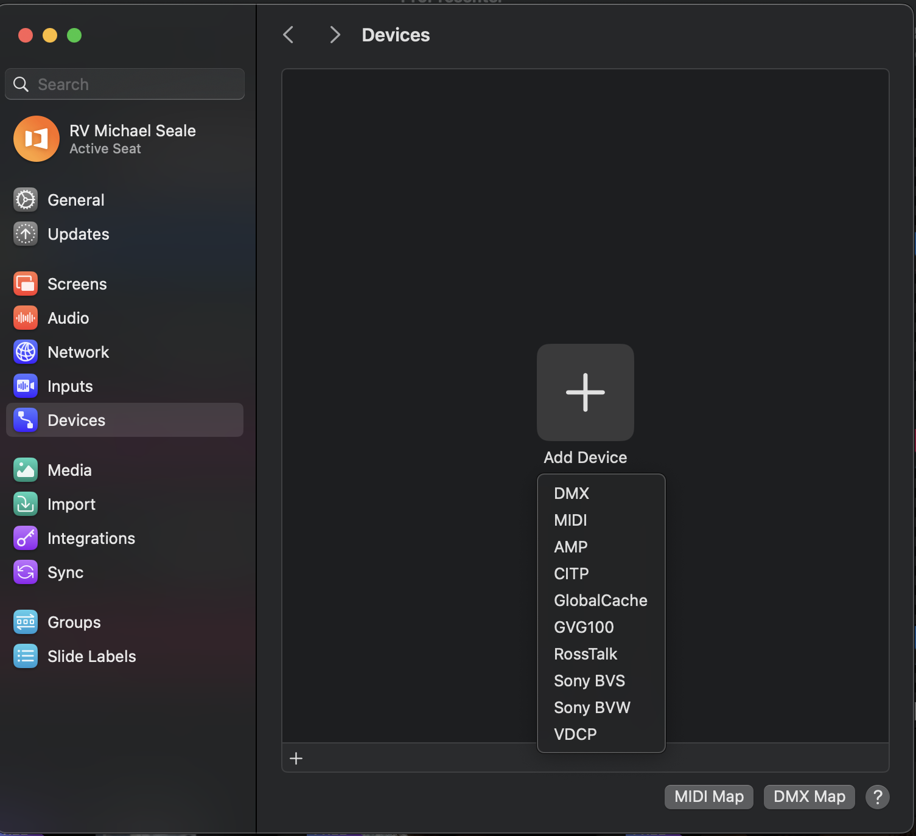
Task: Choose GlobalCache device type
Action: click(600, 601)
